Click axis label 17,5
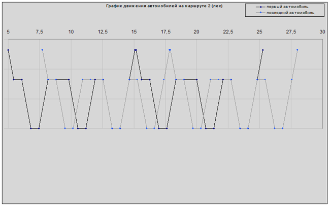330x206 pixels. pos(166,31)
